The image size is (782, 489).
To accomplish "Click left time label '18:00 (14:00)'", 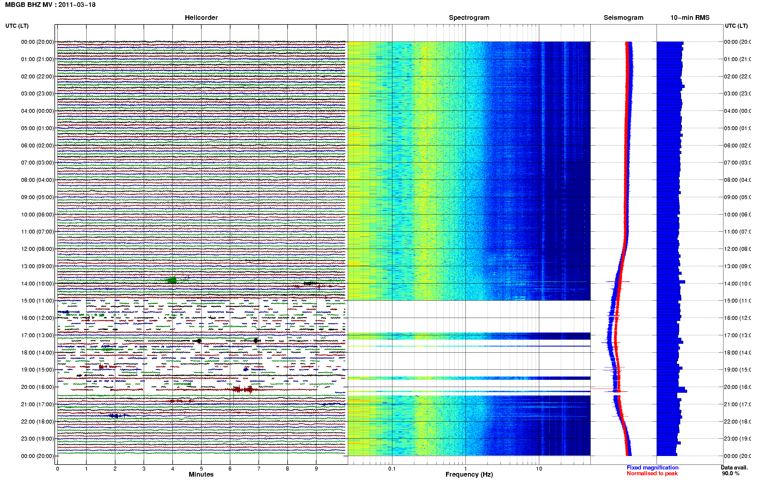I will tap(37, 353).
